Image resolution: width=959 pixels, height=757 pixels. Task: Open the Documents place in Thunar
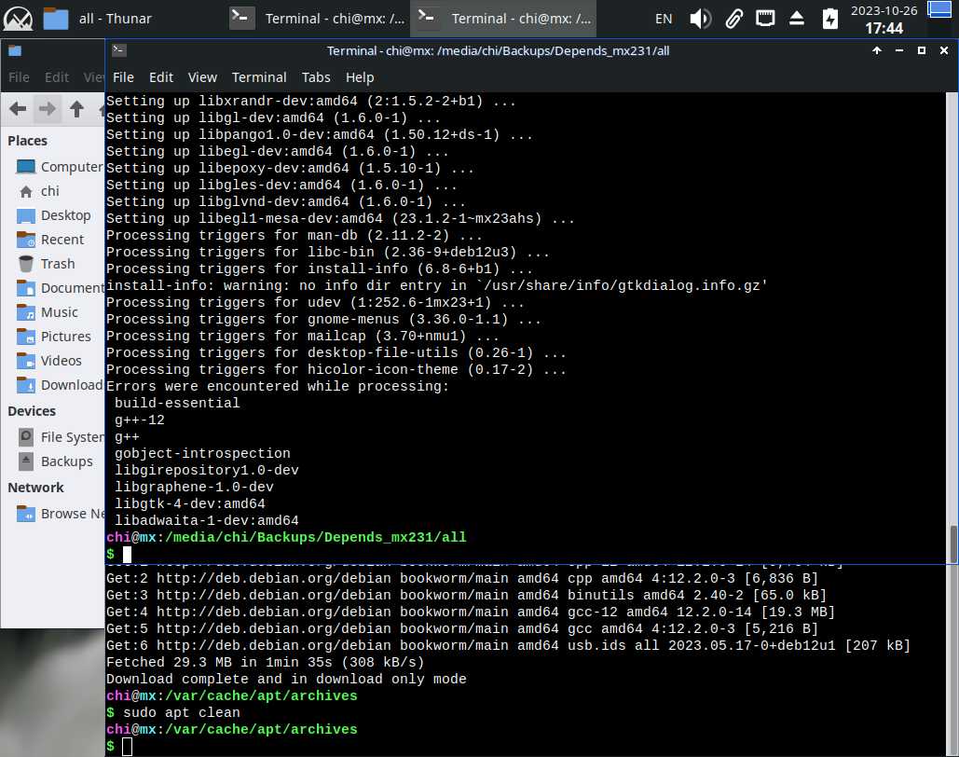click(60, 288)
